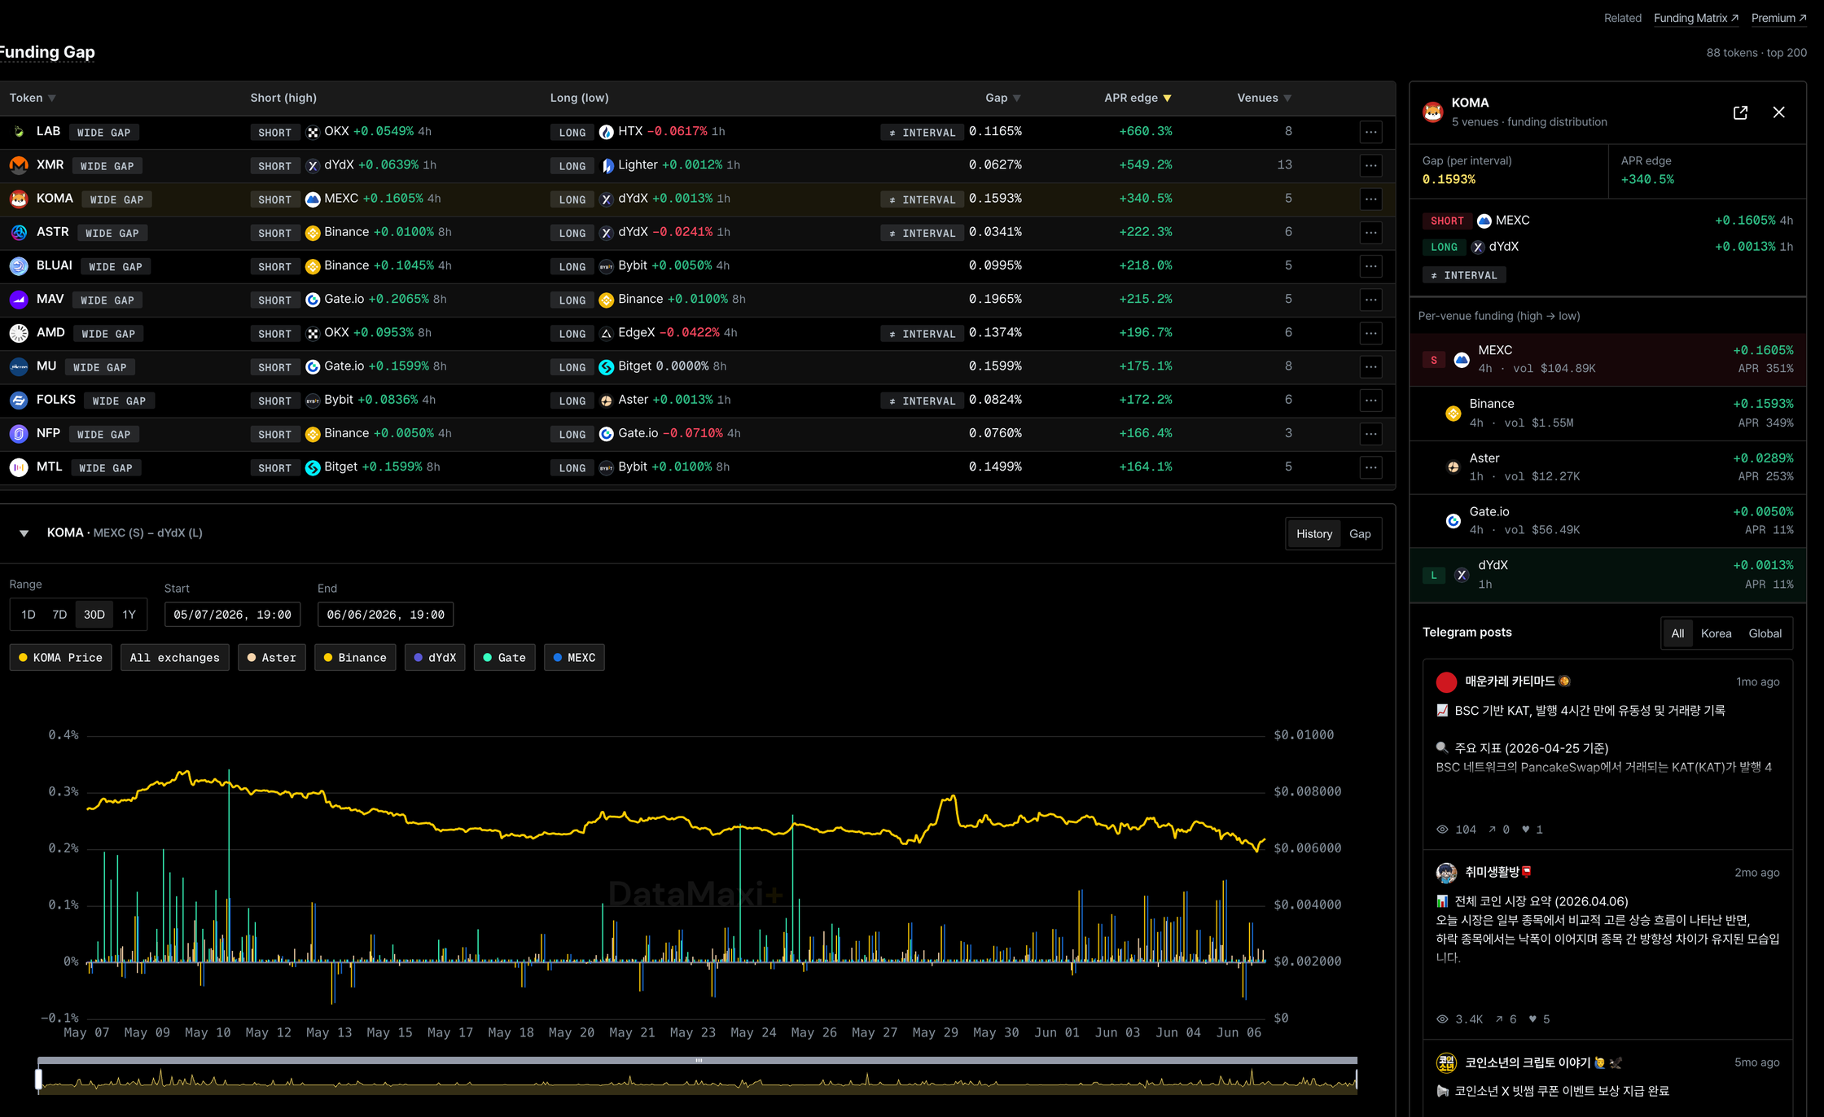Select the Aster venue row in side panel
1824x1117 pixels.
[x=1607, y=467]
